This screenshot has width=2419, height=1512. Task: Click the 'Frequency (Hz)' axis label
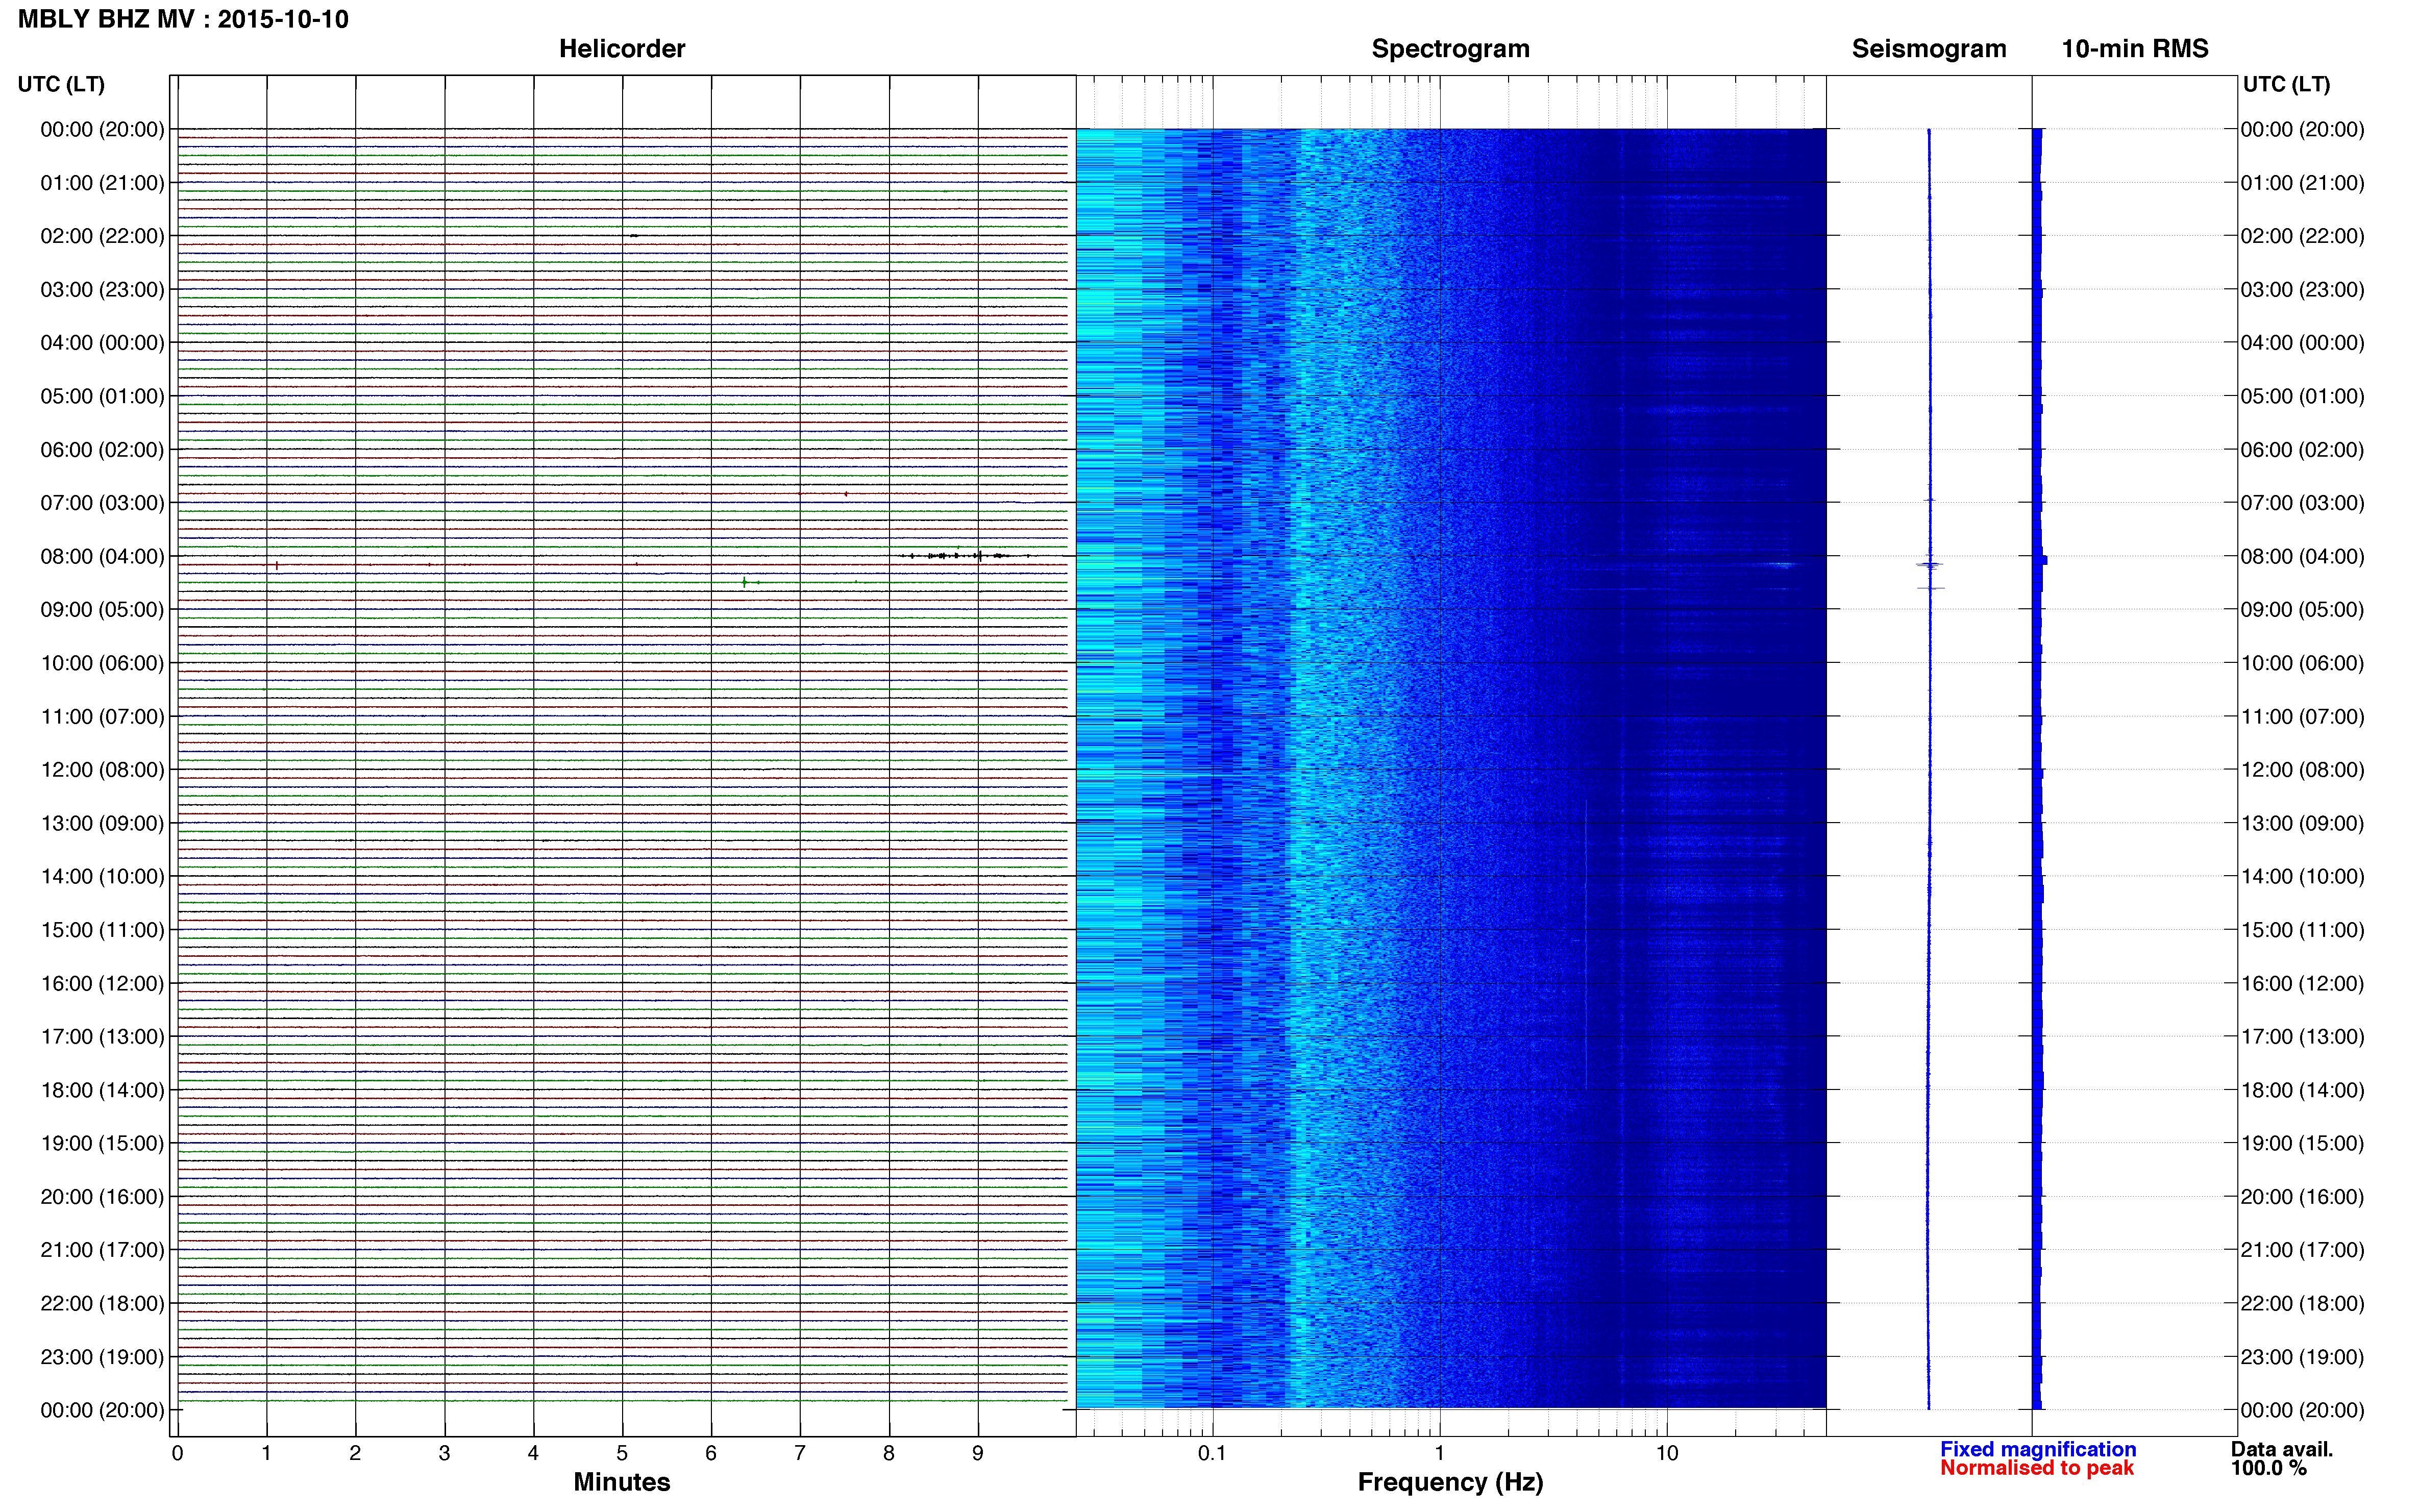point(1450,1482)
